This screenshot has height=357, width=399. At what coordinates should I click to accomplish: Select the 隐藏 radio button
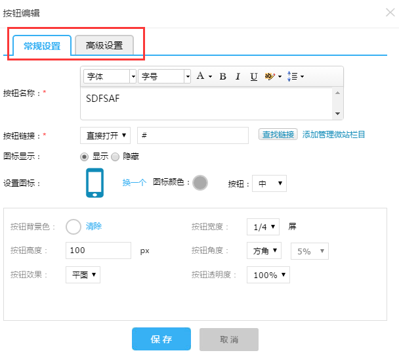[115, 156]
